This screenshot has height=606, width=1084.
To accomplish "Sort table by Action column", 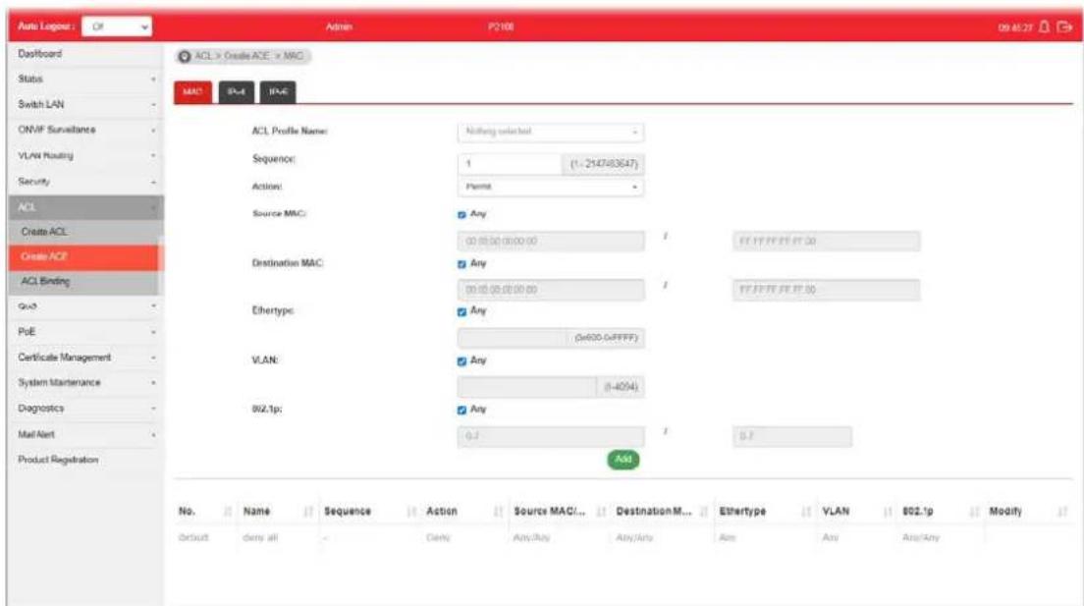I will (498, 512).
